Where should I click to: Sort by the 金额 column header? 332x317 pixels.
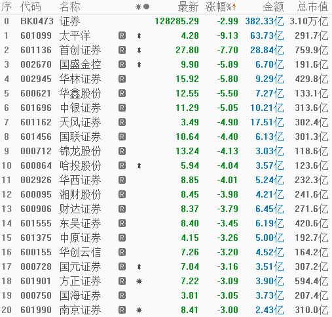273,7
